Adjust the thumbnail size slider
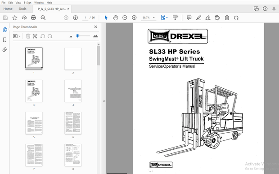279x174 pixels. [x=77, y=36]
